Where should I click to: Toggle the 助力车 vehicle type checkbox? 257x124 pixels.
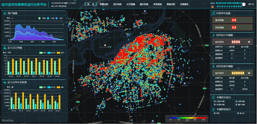pyautogui.click(x=238, y=113)
